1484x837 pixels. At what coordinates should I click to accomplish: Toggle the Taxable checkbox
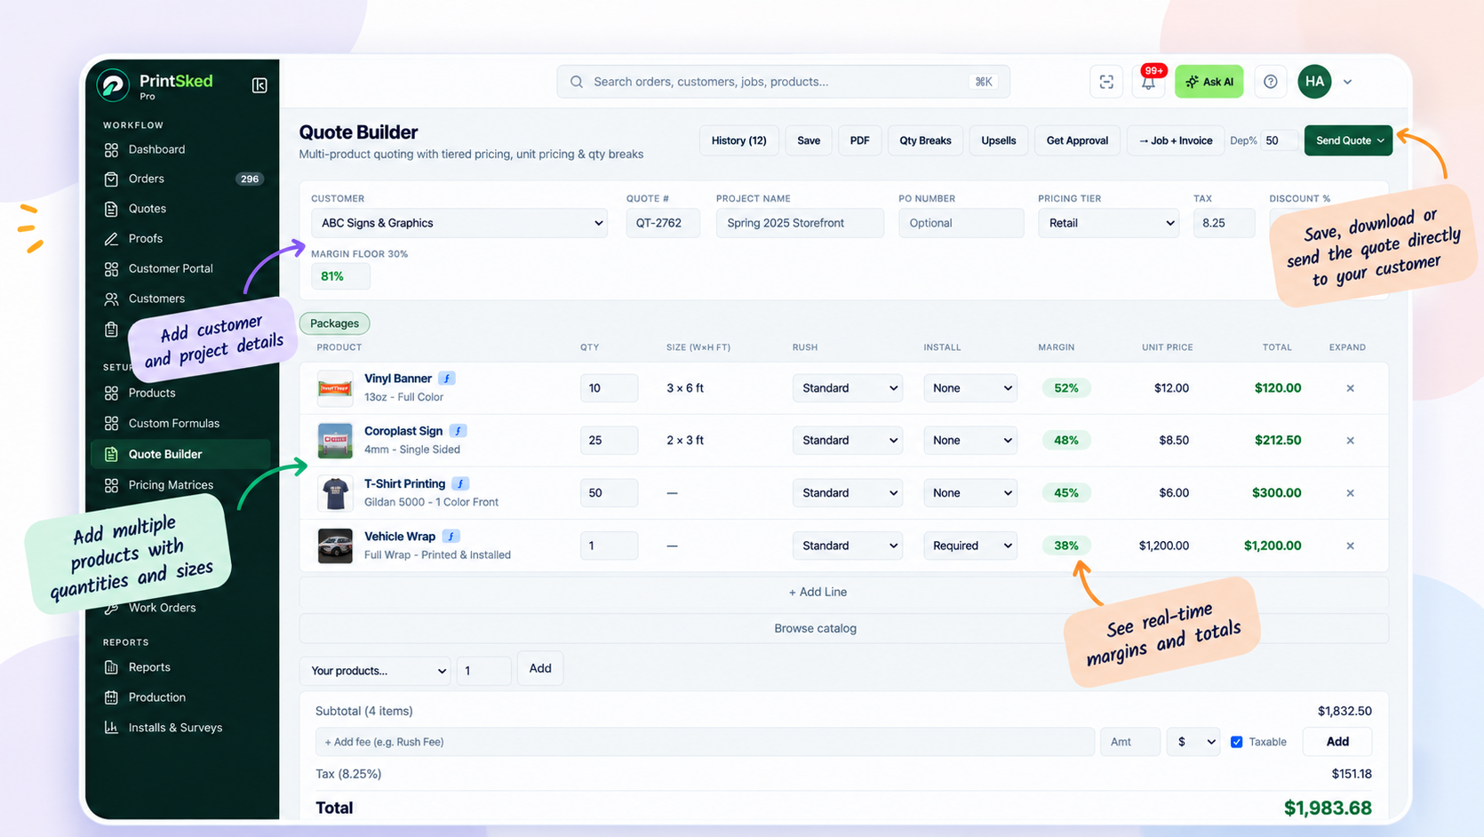1236,742
